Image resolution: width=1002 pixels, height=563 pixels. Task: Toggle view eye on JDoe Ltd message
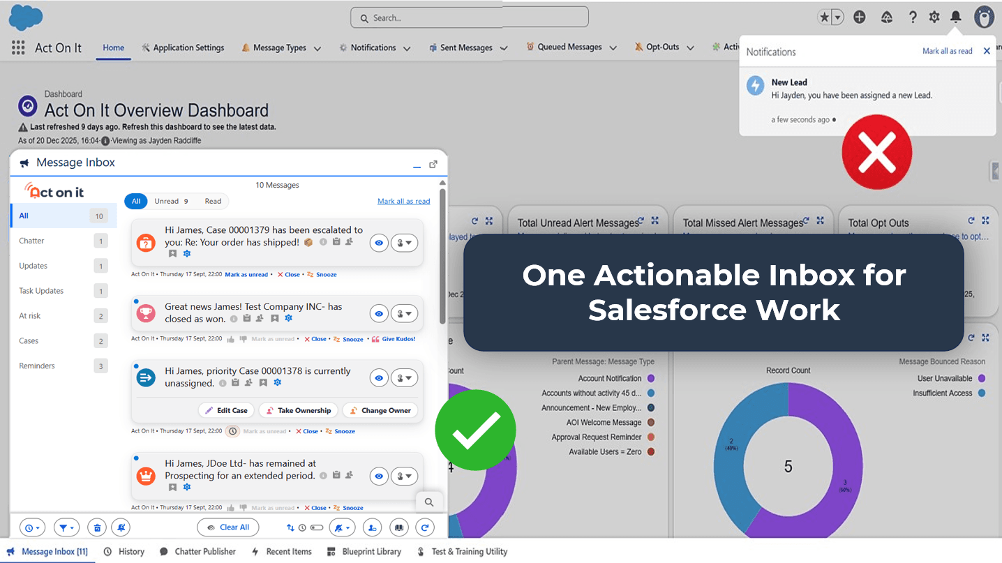click(x=379, y=476)
